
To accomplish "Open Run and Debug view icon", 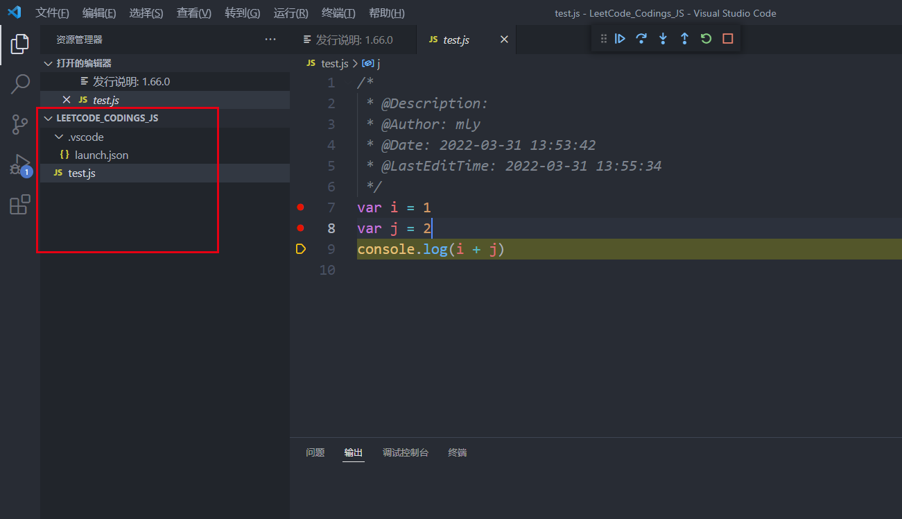I will (20, 165).
